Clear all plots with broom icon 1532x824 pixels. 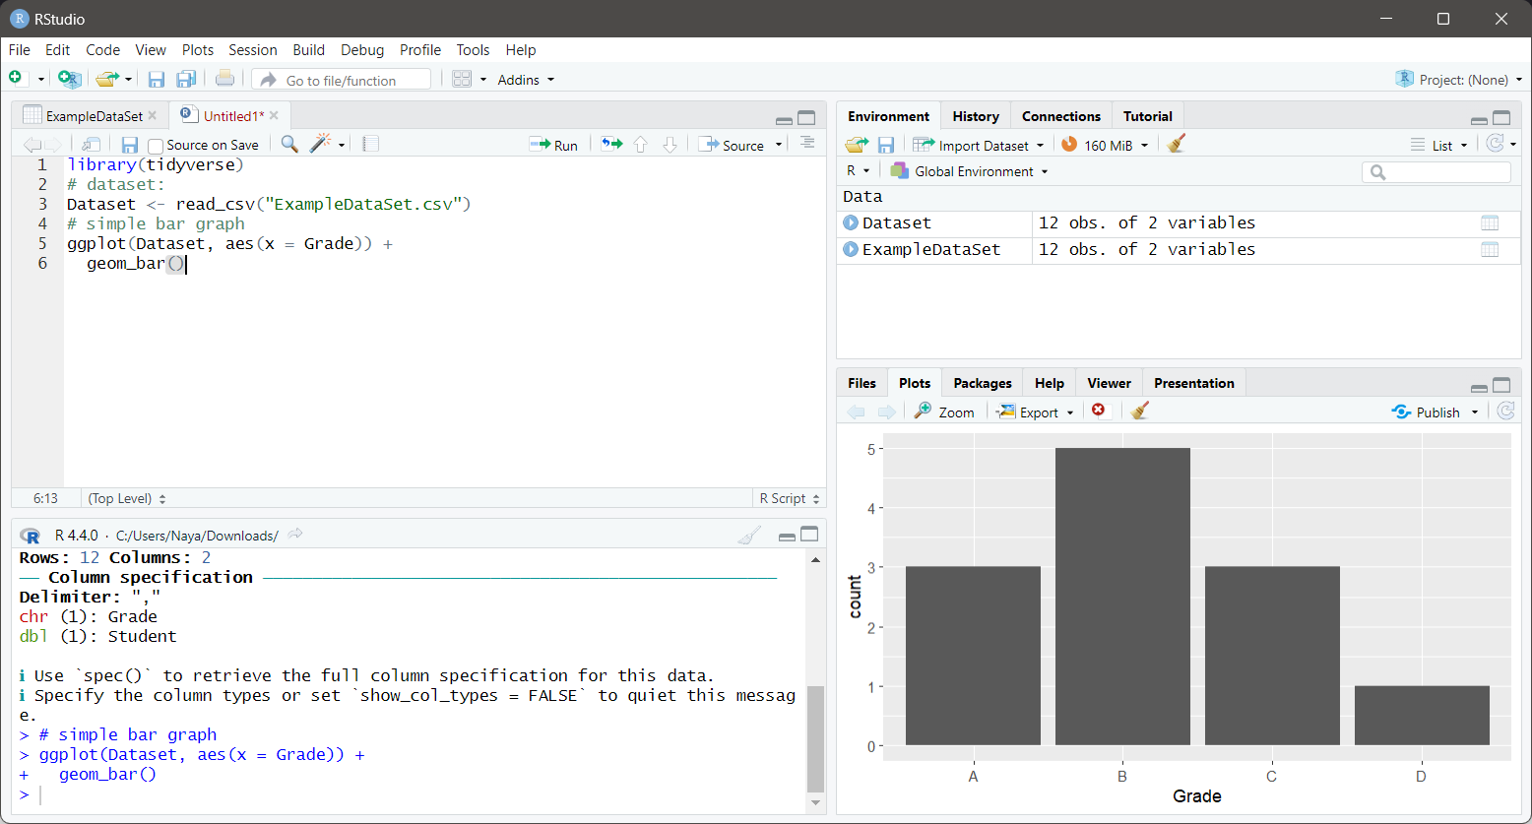[1139, 411]
